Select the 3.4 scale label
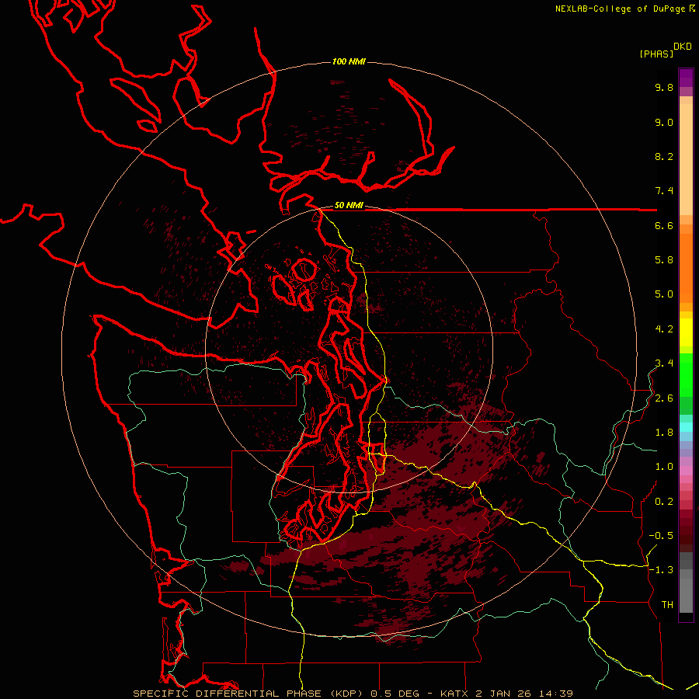The width and height of the screenshot is (699, 699). point(664,363)
